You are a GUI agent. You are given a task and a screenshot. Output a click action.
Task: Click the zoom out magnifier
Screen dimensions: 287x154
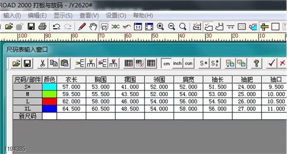click(x=171, y=26)
